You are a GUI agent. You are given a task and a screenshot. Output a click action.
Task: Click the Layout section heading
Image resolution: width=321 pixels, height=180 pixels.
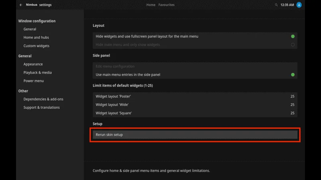pos(98,26)
